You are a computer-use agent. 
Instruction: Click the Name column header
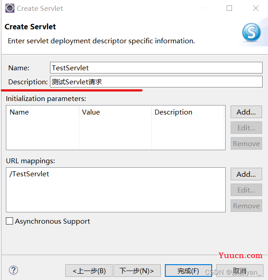43,112
